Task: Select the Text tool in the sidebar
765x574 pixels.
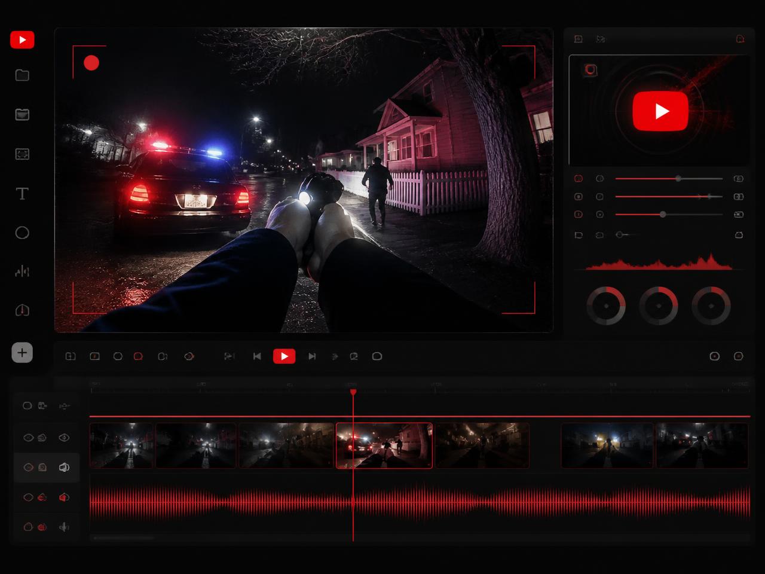Action: [x=22, y=194]
